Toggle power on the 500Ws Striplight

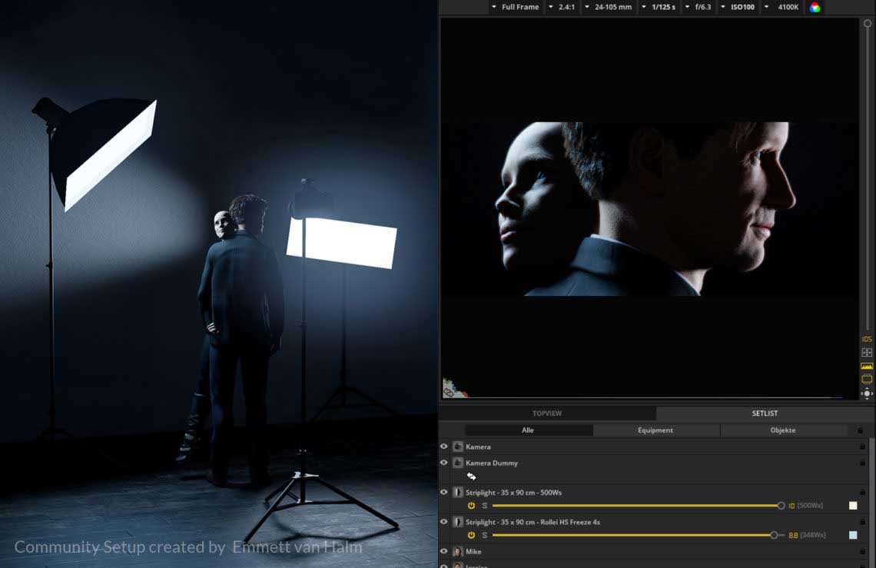click(471, 506)
